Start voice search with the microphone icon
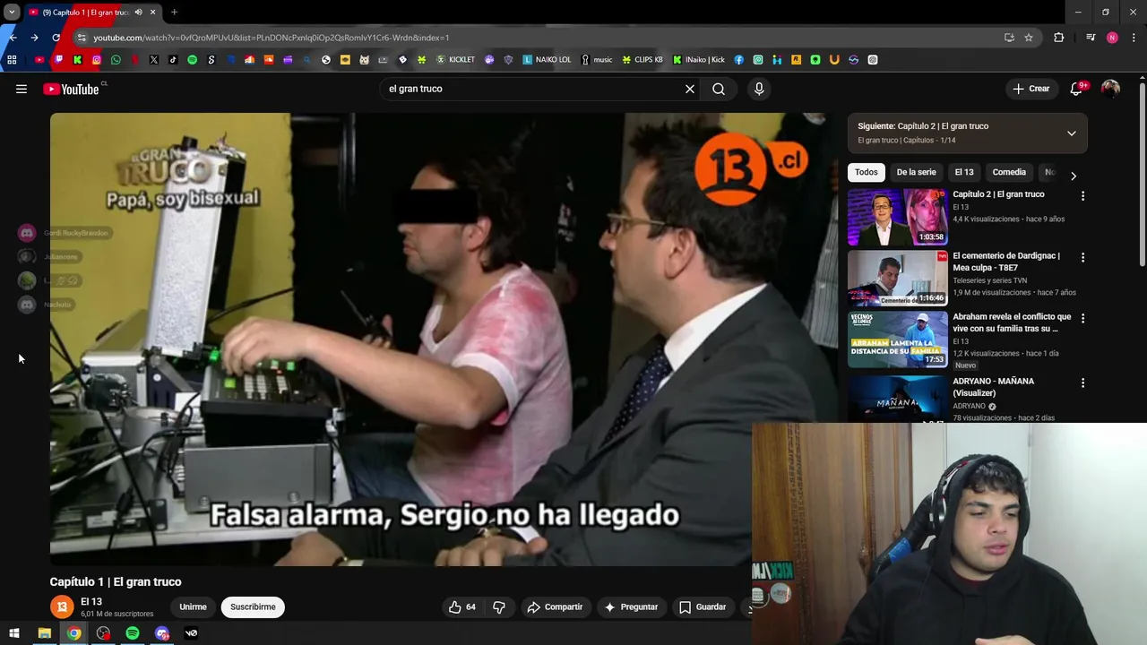The image size is (1147, 645). (x=759, y=89)
